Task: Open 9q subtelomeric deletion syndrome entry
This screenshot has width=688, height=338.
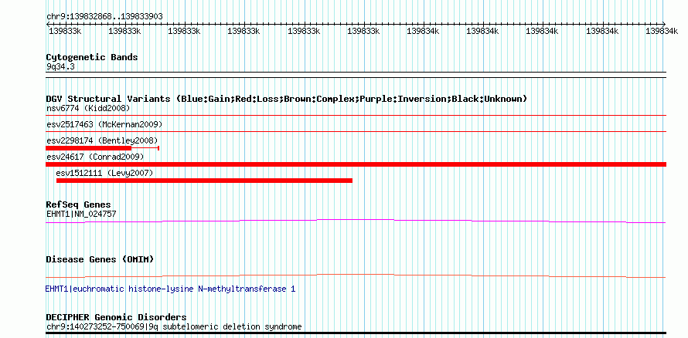Action: (x=174, y=326)
